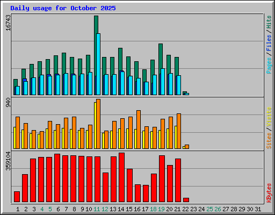This screenshot has height=215, width=275.
Task: Click day 11 label on the date axis
Action: tap(97, 209)
